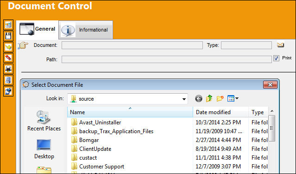
Task: Click date 8/19/2014 9:49 AM
Action: coord(219,149)
